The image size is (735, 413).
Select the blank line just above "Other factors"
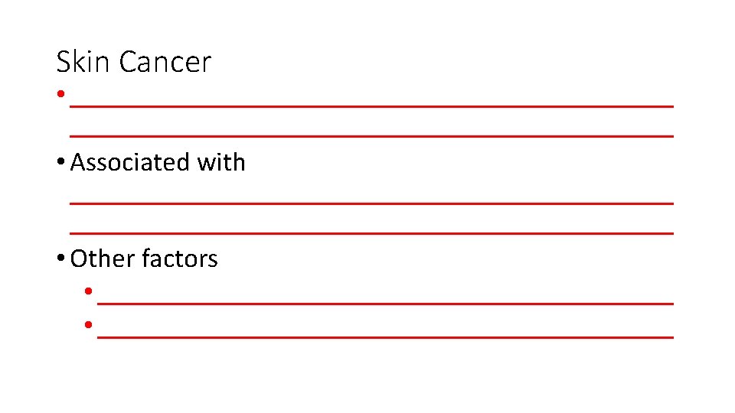coord(371,232)
